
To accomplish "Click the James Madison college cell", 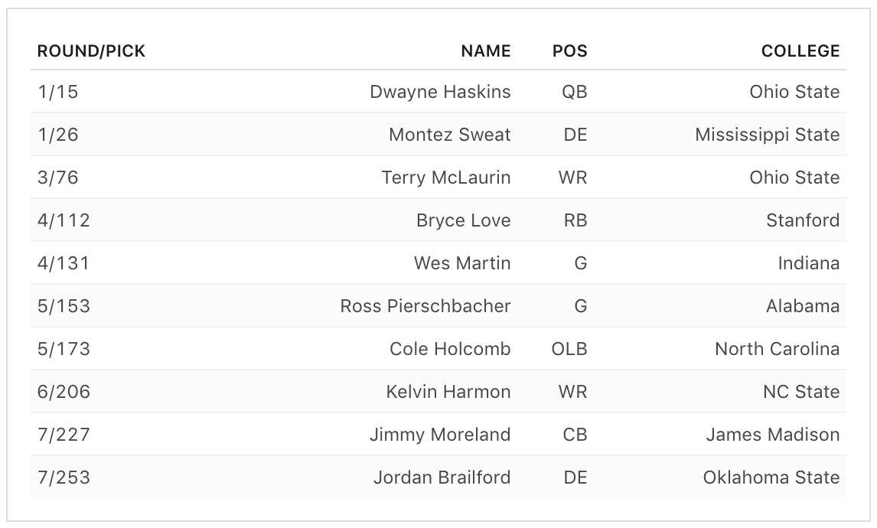I will (x=772, y=435).
